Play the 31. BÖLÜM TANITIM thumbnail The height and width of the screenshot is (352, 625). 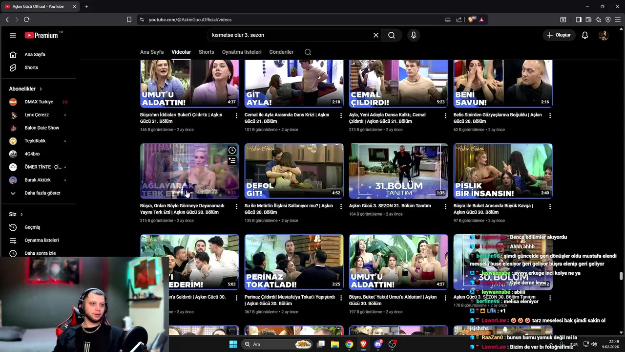pos(398,171)
